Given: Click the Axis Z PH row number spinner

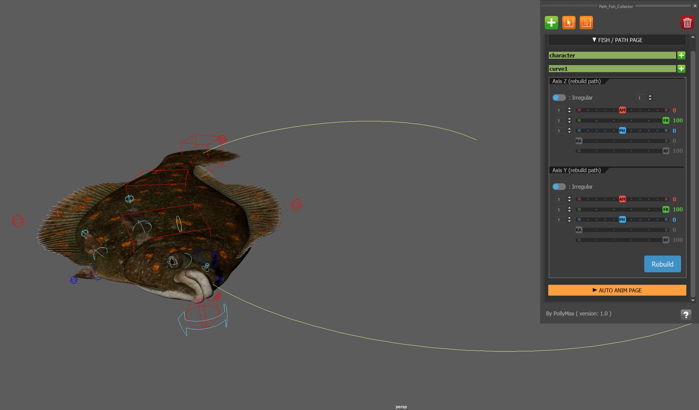Looking at the screenshot, I should [563, 131].
